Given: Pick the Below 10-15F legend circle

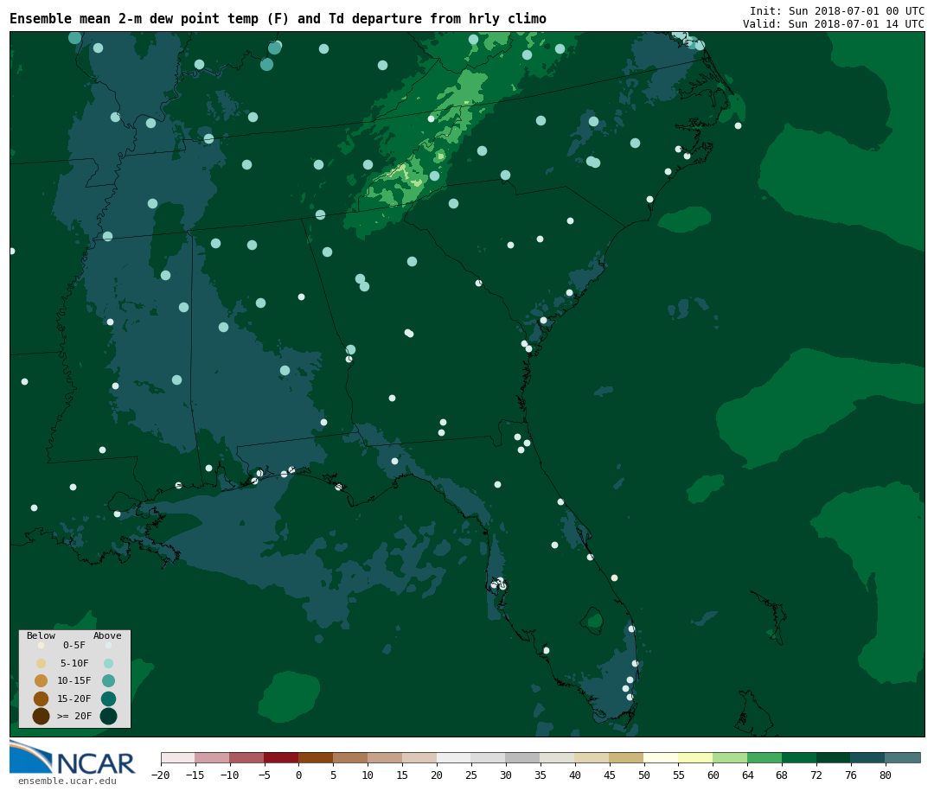Looking at the screenshot, I should (x=41, y=680).
